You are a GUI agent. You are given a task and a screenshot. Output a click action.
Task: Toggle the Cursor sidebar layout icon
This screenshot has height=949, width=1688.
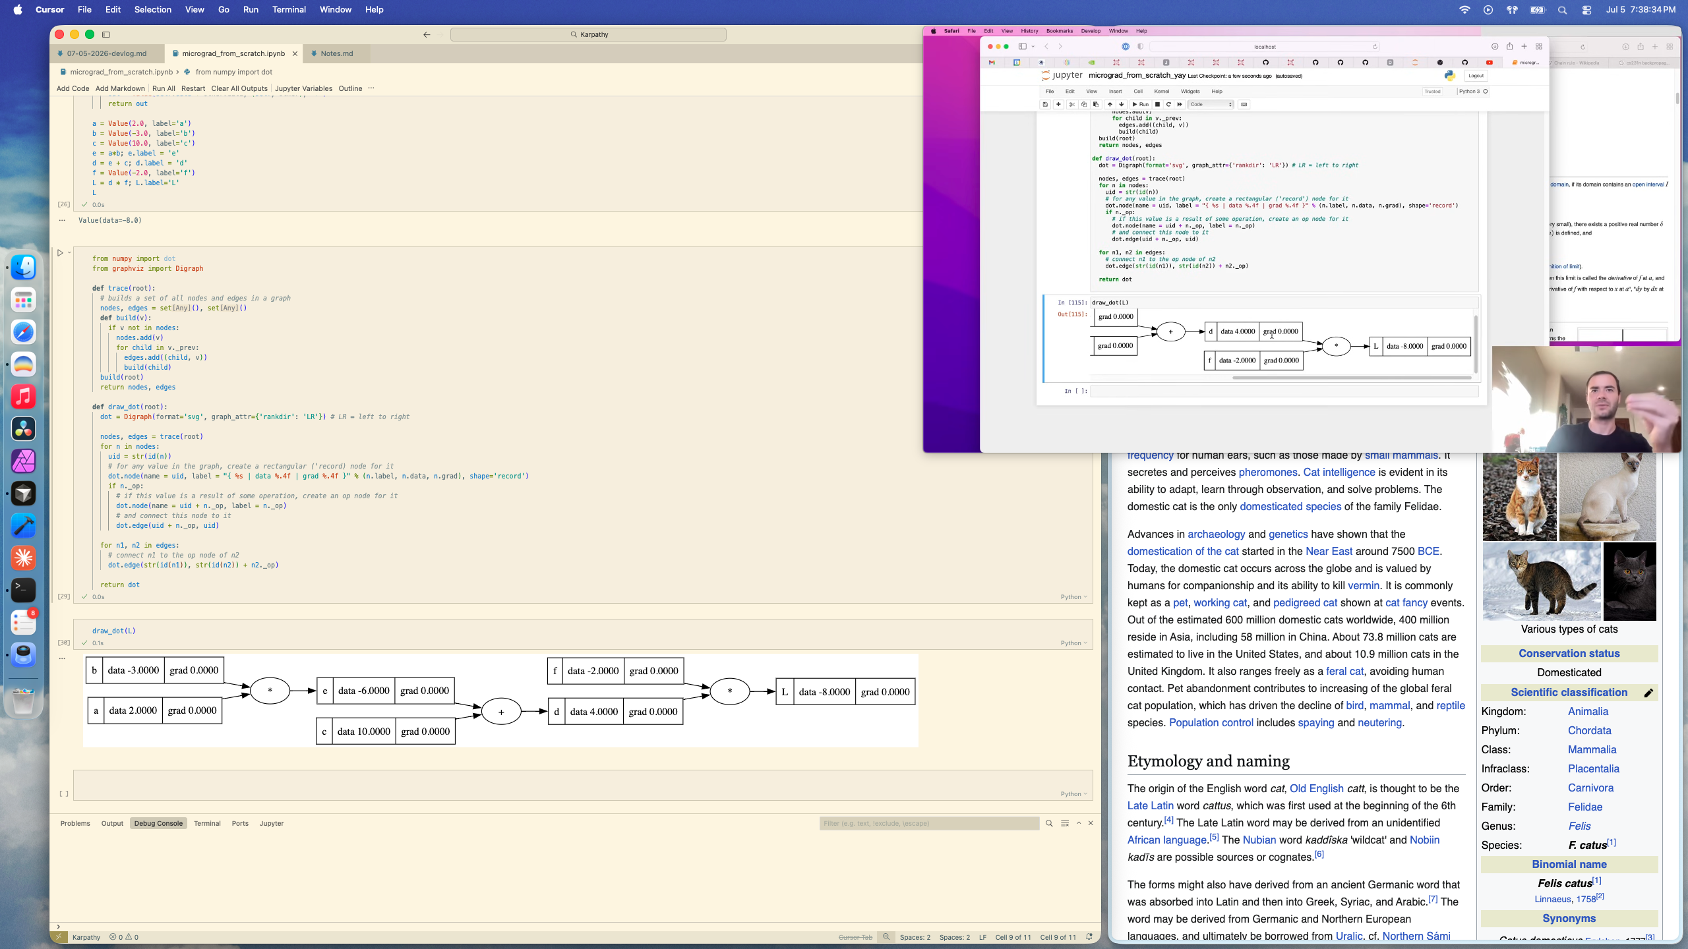coord(106,34)
